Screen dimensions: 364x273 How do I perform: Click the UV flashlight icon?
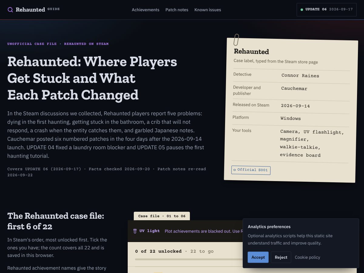pyautogui.click(x=135, y=231)
